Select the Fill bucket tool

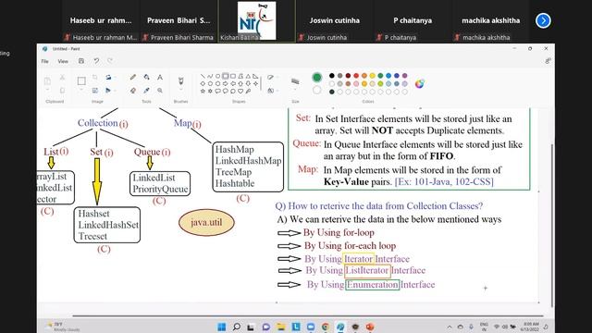pos(146,77)
